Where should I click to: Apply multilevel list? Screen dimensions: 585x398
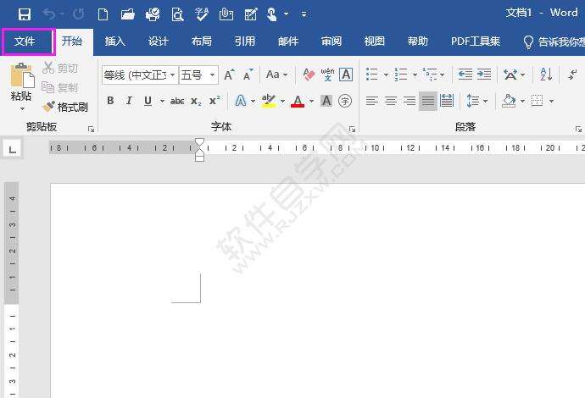(x=429, y=75)
